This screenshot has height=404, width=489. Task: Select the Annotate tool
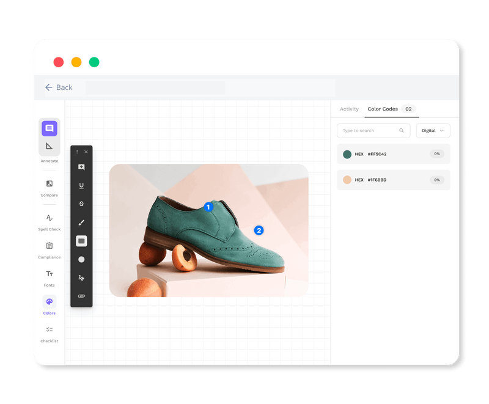49,128
